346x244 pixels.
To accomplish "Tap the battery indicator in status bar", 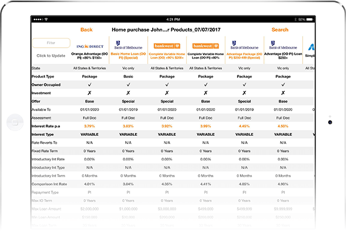I will coord(310,20).
